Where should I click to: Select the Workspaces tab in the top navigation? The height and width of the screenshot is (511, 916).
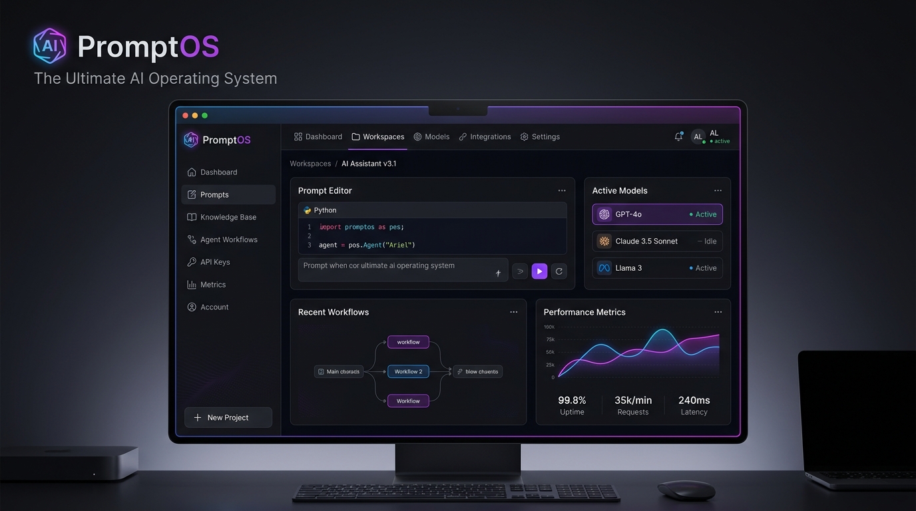[378, 137]
